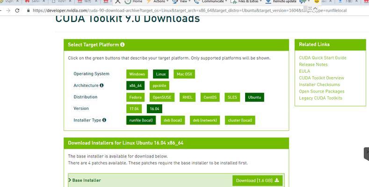The image size is (369, 187).
Task: Open CUDA Quick Start Guide link
Action: pos(322,58)
